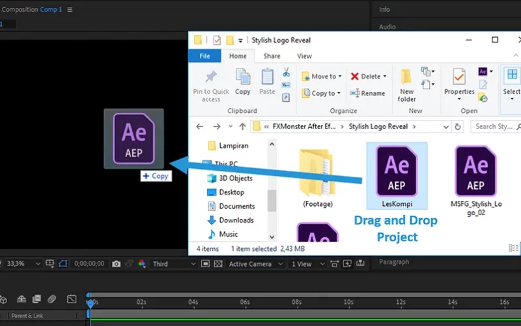Switch to the View ribbon tab

click(304, 56)
